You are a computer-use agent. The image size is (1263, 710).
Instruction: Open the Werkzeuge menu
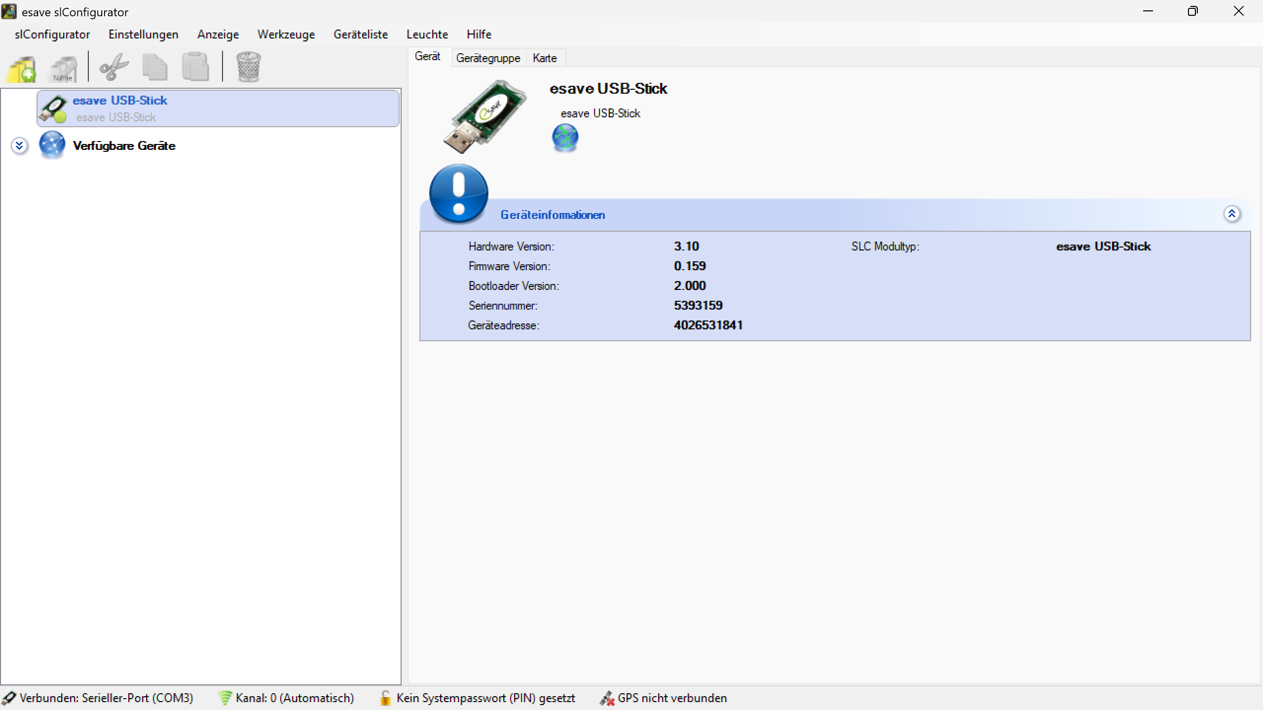(286, 35)
